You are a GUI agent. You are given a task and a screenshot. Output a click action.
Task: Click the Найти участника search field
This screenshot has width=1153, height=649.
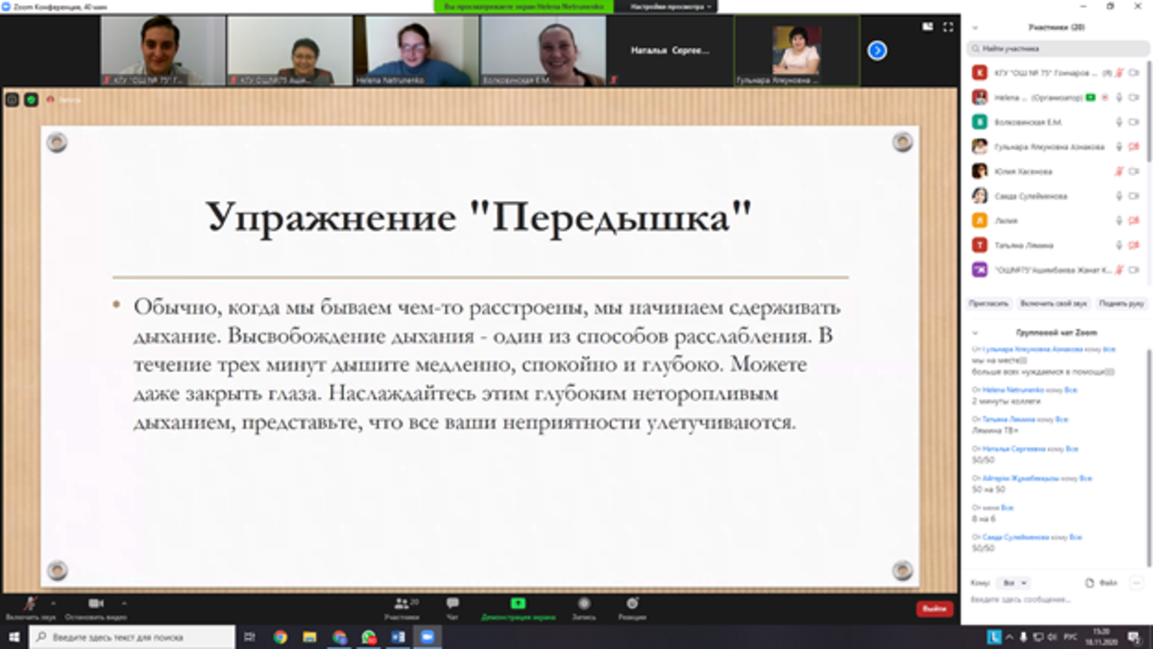[1055, 48]
